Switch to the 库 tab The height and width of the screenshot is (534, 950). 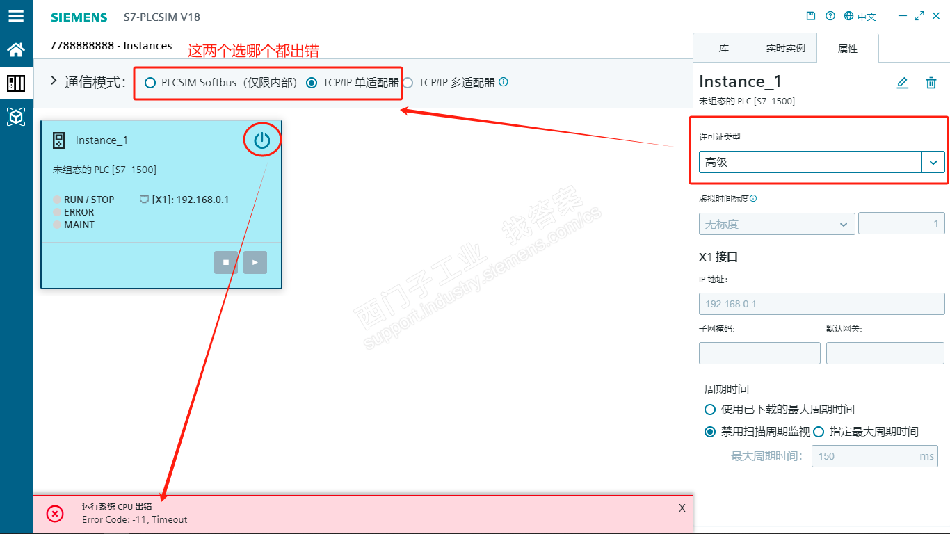click(724, 49)
